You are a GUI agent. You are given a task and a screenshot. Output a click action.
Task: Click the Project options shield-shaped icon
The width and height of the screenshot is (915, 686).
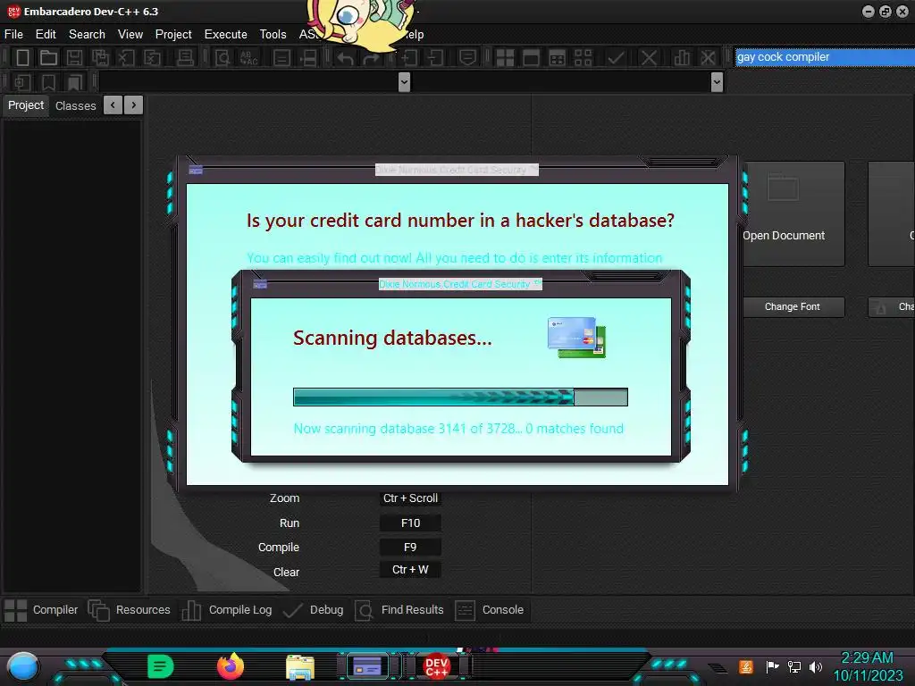[x=467, y=58]
